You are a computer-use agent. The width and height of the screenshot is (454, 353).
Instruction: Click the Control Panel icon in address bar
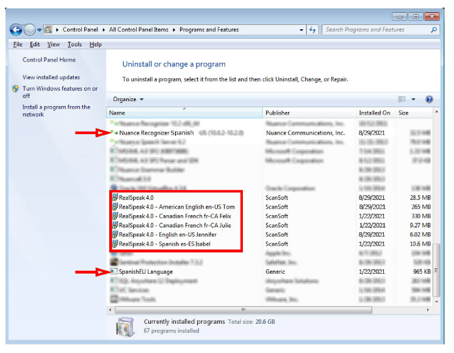(x=48, y=29)
